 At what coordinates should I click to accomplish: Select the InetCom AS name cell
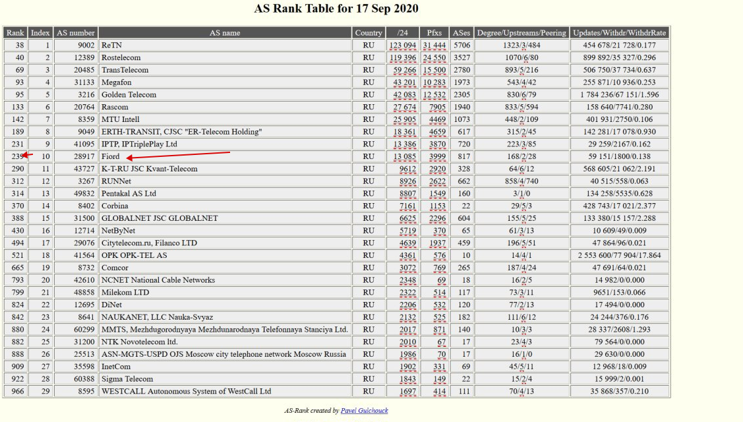[225, 366]
